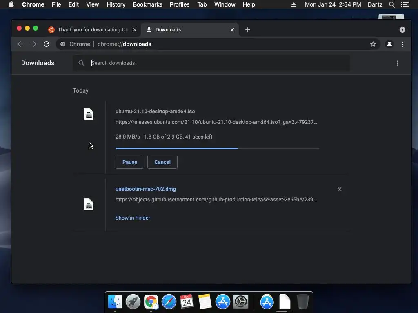Click Show in Finder for unetbootin
The image size is (418, 313).
[x=133, y=218]
